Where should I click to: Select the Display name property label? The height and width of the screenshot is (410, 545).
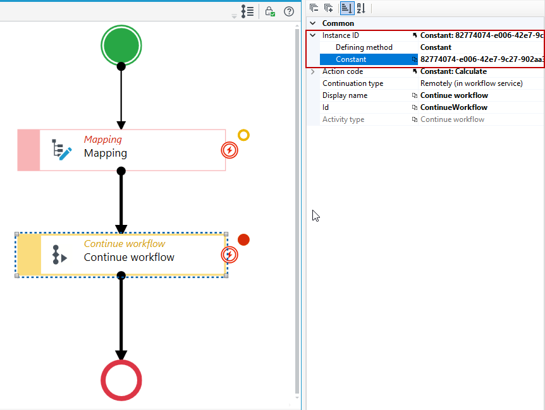(x=345, y=95)
